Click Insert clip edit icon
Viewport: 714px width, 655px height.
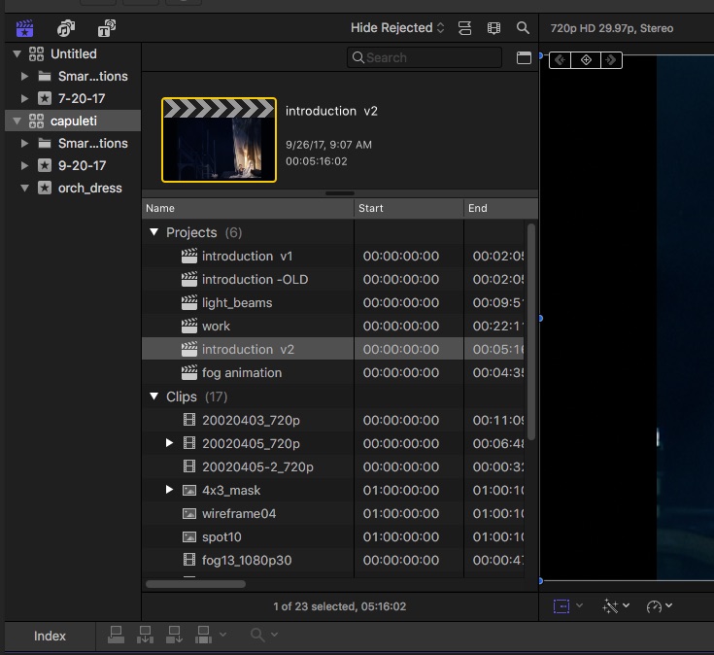click(x=145, y=635)
